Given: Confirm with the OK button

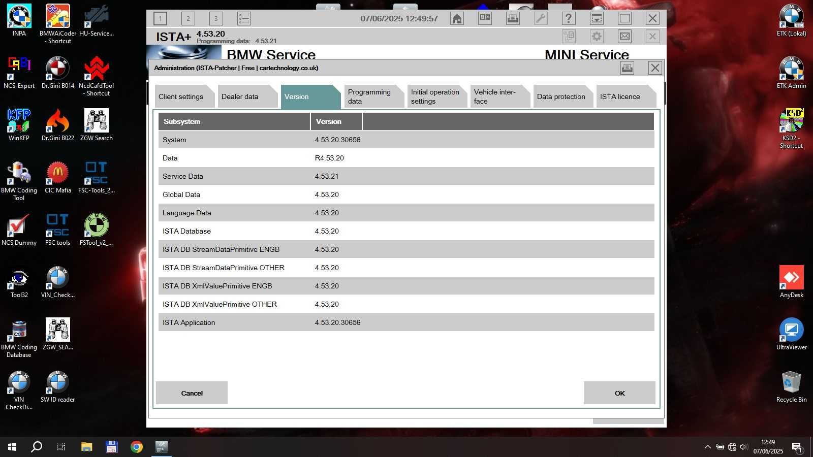Looking at the screenshot, I should coord(619,393).
